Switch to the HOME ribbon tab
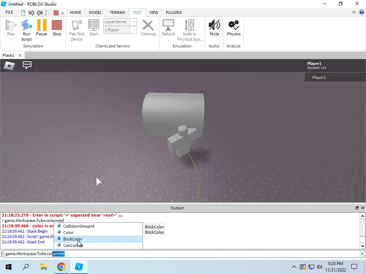The height and width of the screenshot is (274, 366). [76, 12]
